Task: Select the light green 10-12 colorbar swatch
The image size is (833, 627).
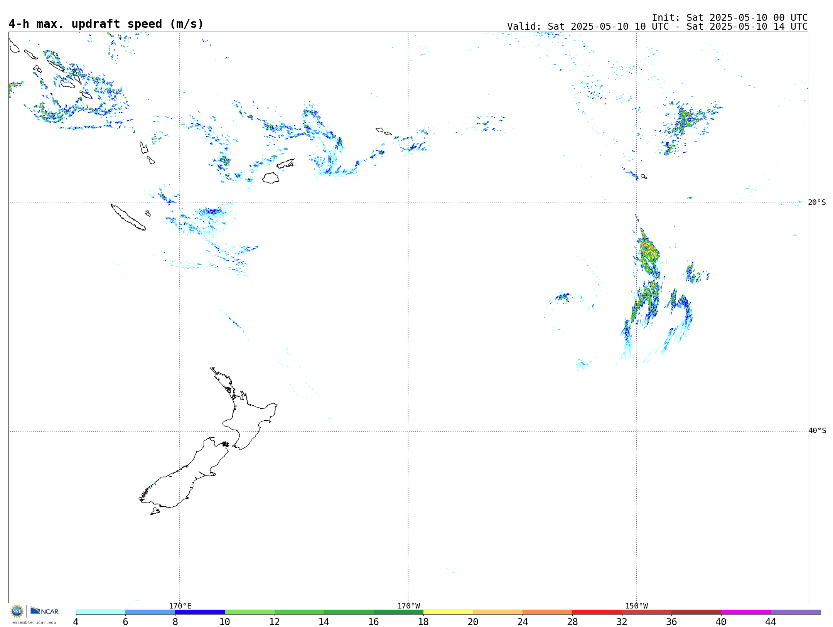Action: 250,612
